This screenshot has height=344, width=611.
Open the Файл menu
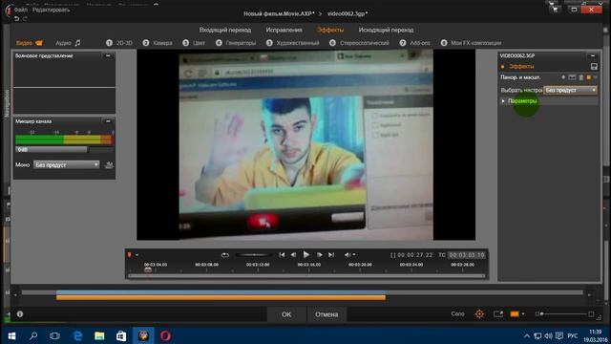click(20, 10)
